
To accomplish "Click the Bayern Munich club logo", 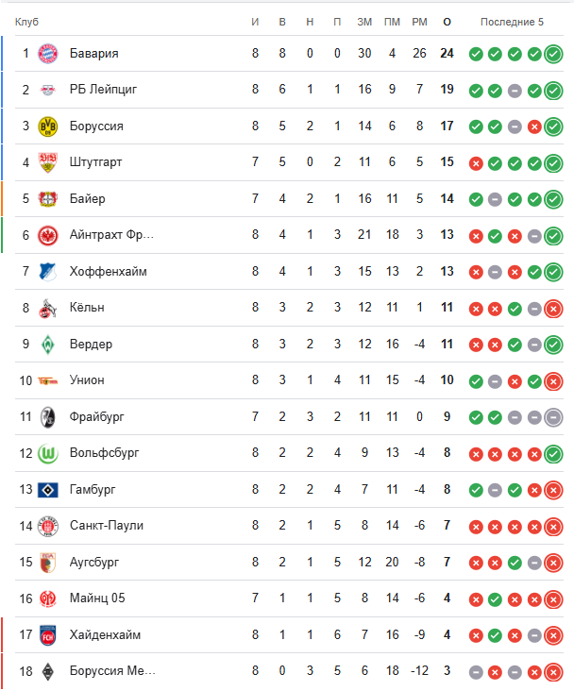I will [x=47, y=54].
